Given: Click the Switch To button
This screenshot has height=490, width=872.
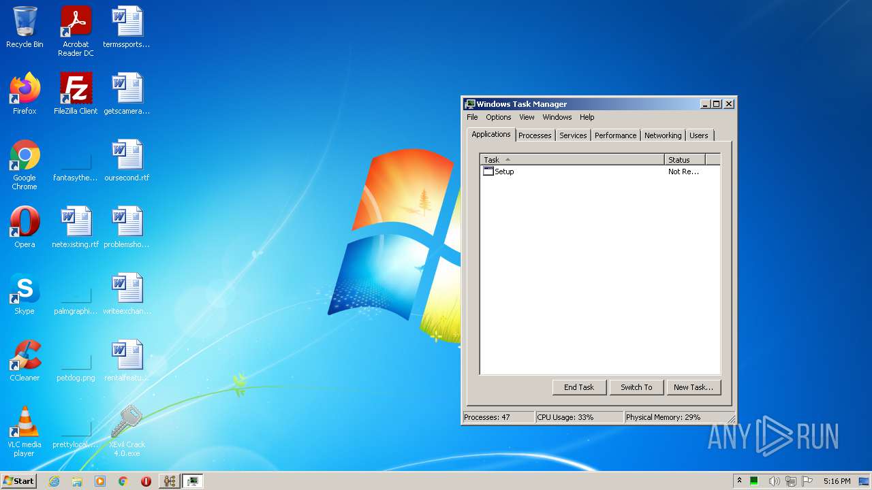Looking at the screenshot, I should click(636, 387).
